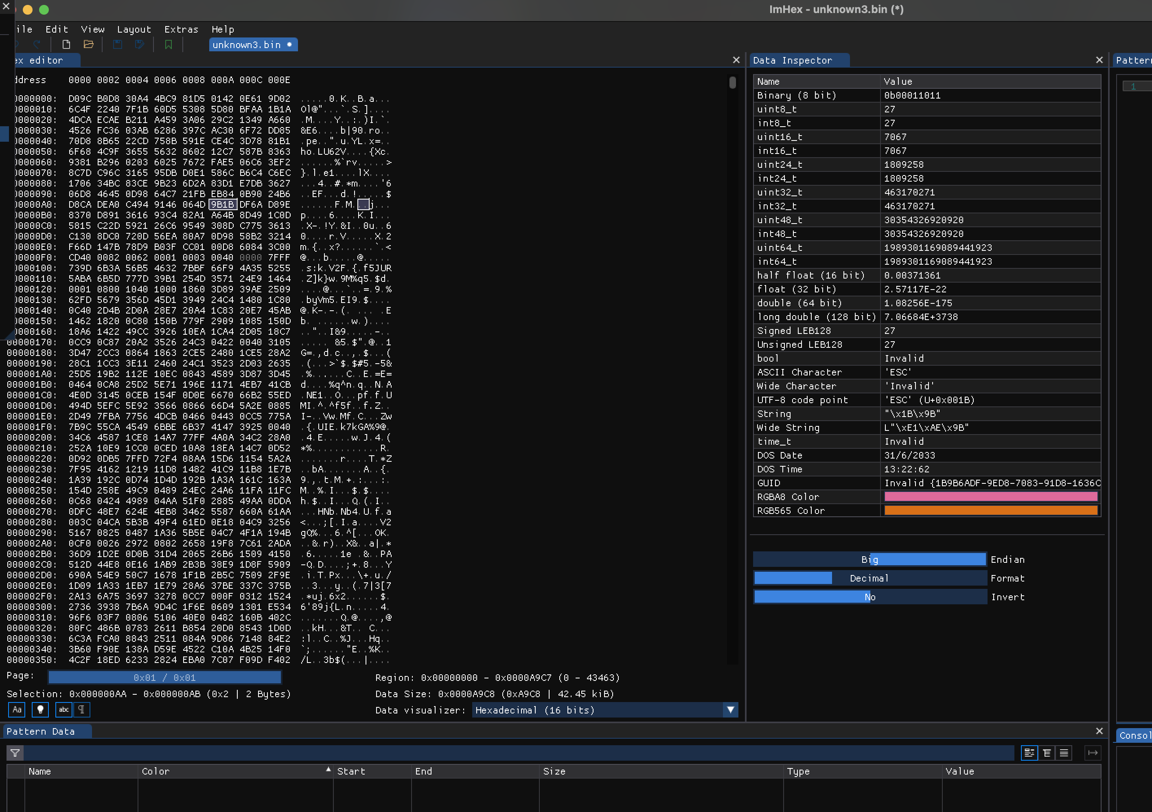This screenshot has width=1152, height=812.
Task: Open bookmarks using the green bookmark icon
Action: 169,44
